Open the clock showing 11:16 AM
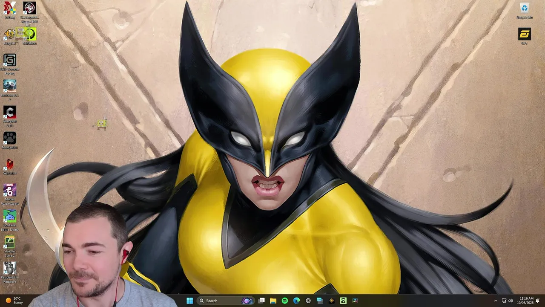545x307 pixels. (525, 301)
